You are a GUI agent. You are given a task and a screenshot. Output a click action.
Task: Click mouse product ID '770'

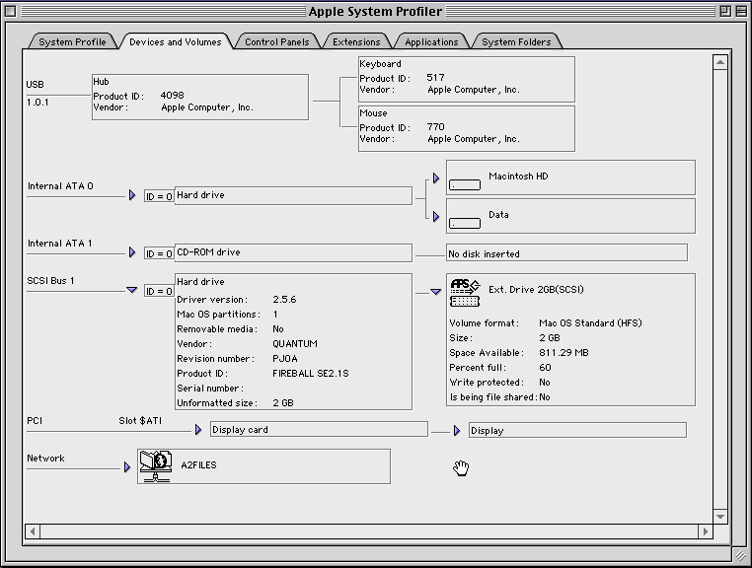pyautogui.click(x=435, y=127)
